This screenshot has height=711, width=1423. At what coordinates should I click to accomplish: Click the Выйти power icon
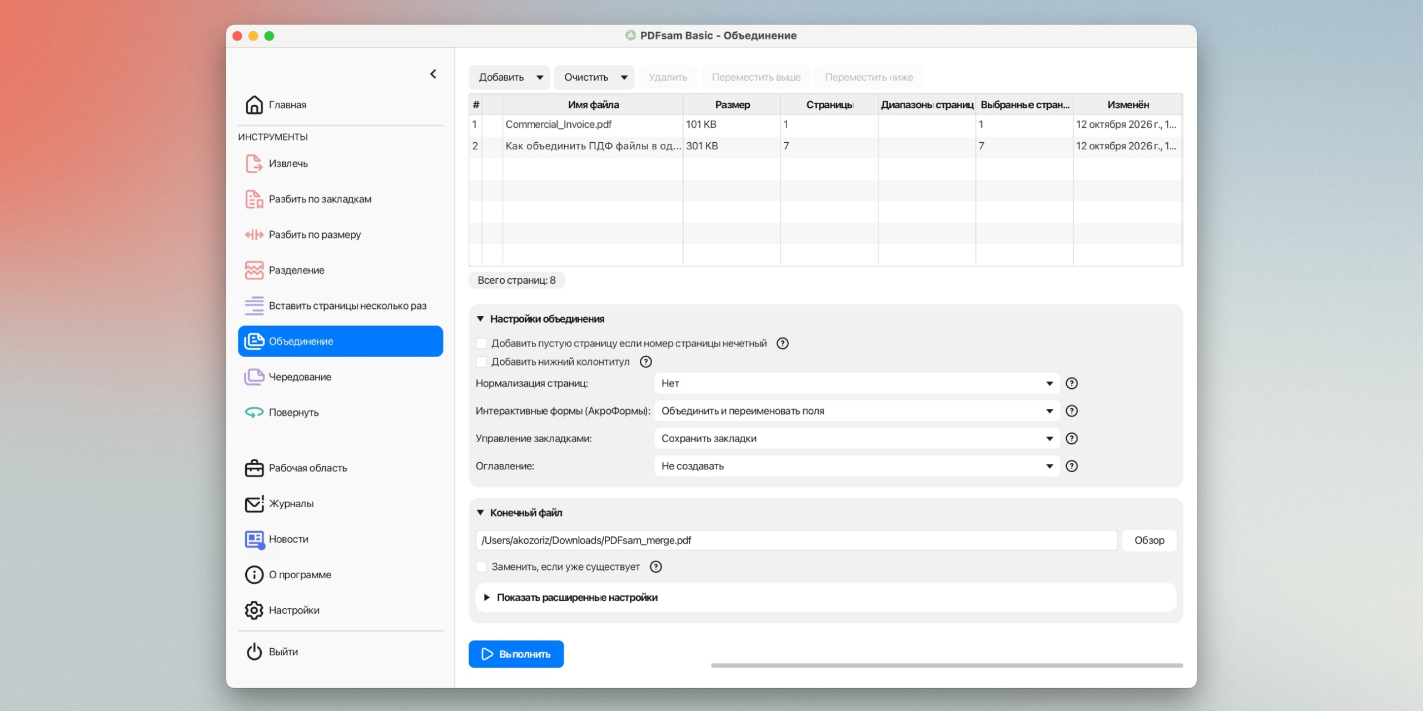[254, 652]
